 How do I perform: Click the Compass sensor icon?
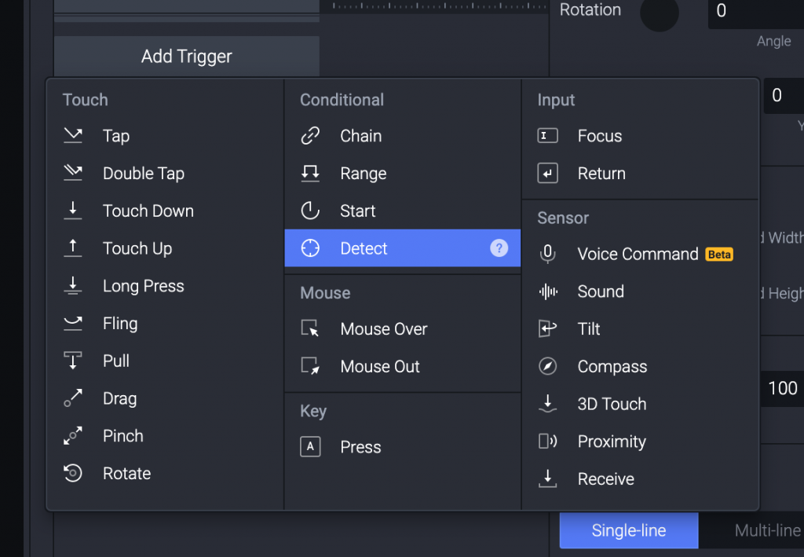pyautogui.click(x=547, y=367)
